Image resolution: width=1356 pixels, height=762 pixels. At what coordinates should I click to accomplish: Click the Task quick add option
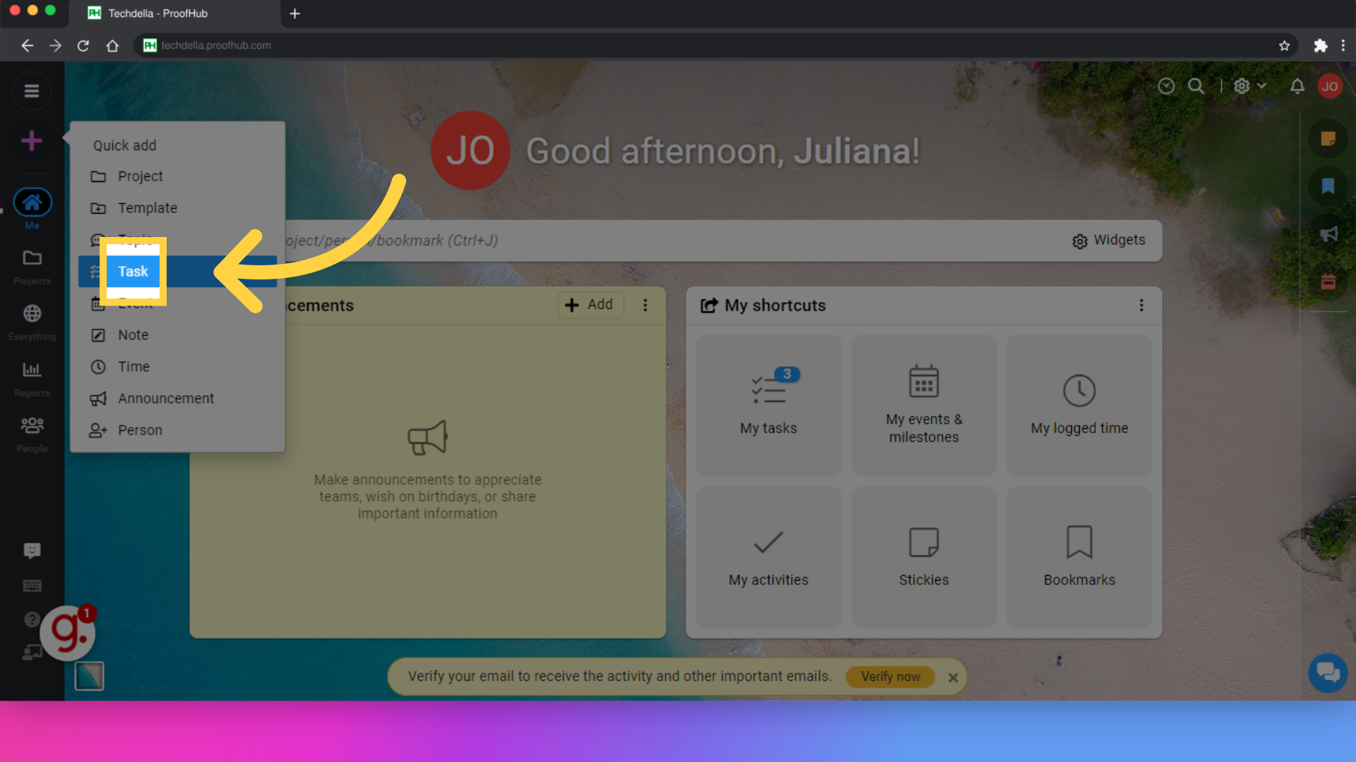133,271
